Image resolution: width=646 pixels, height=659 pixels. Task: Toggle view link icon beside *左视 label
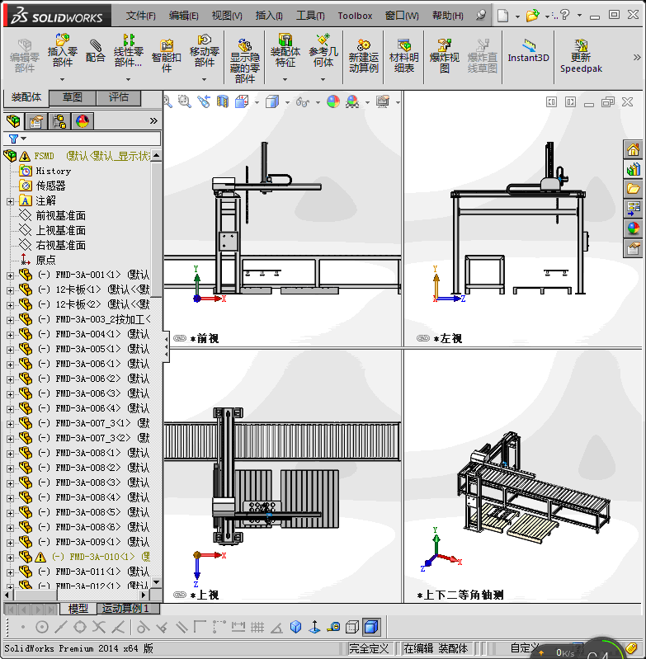point(422,338)
